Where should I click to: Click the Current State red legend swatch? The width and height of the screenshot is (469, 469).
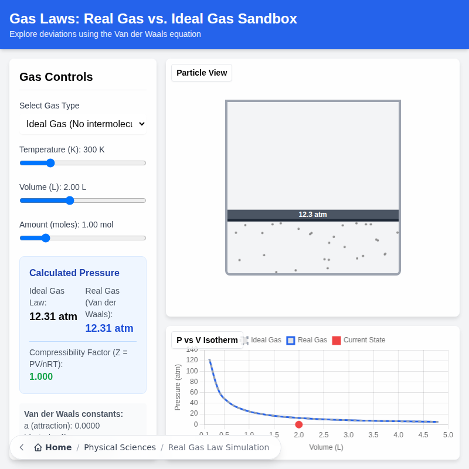pyautogui.click(x=335, y=340)
